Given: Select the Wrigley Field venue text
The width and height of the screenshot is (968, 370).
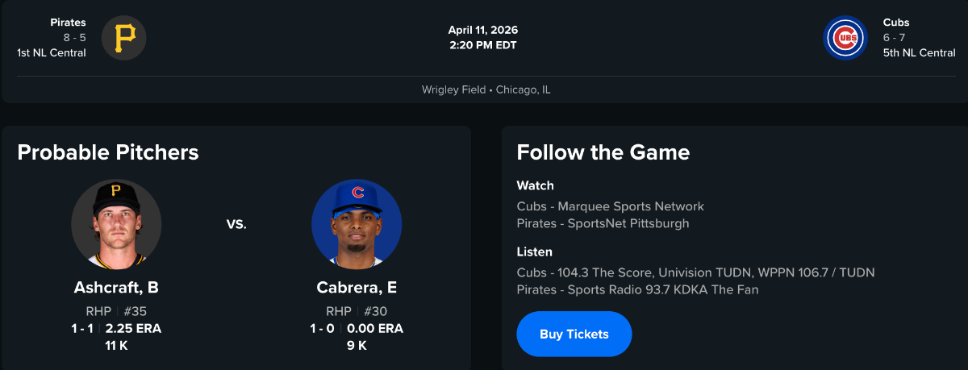Looking at the screenshot, I should [x=453, y=89].
